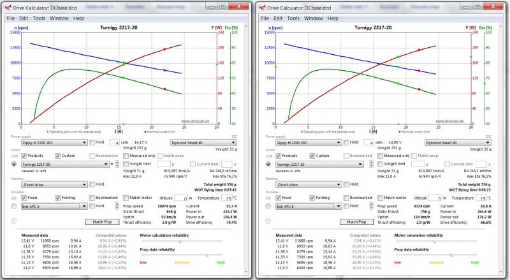Screen dimensions: 510x280
Task: Check the gearbox Hold box beside Direct drive in the right window
Action: click(x=346, y=184)
